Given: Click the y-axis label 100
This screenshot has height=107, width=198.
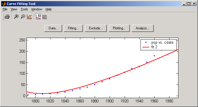Looking at the screenshot, I should click(x=22, y=73).
